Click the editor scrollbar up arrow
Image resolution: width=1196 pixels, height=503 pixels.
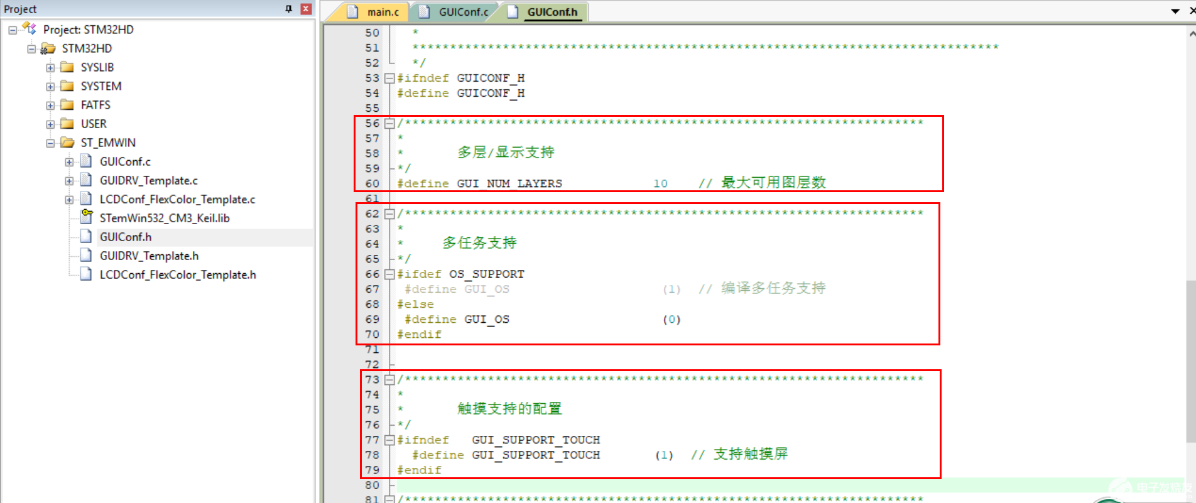point(1191,33)
